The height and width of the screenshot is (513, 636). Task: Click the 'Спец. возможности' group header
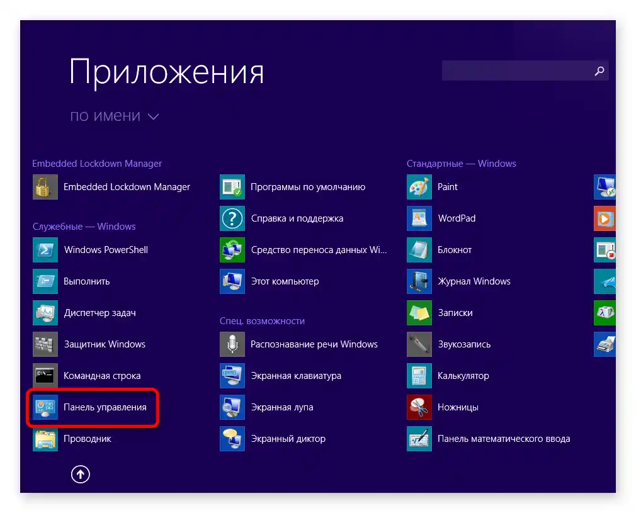click(262, 321)
